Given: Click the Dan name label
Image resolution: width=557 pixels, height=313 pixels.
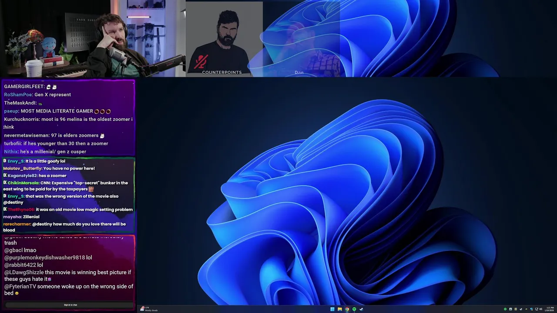Looking at the screenshot, I should point(299,73).
